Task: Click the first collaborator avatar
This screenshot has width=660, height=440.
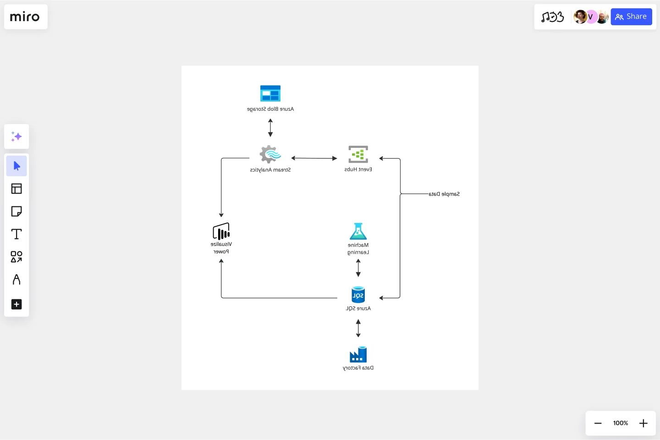Action: tap(580, 17)
